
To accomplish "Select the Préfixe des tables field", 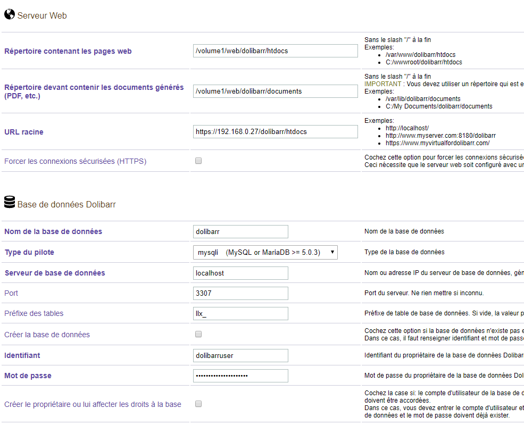I will tap(240, 313).
